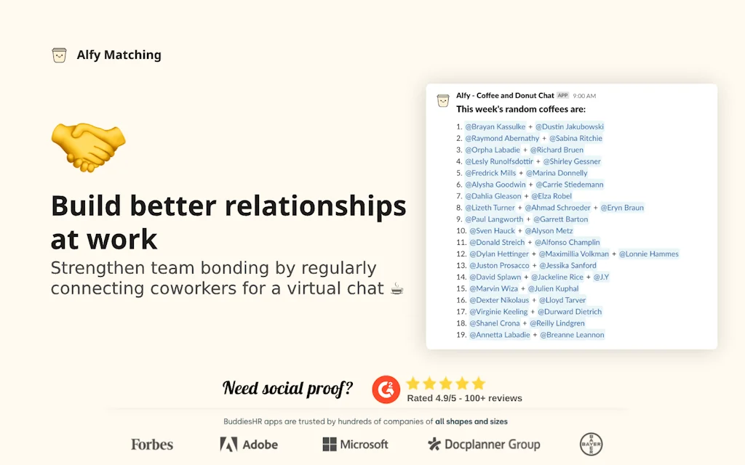Open the @Dahlia Gleason mention
The height and width of the screenshot is (465, 745).
[x=493, y=195]
